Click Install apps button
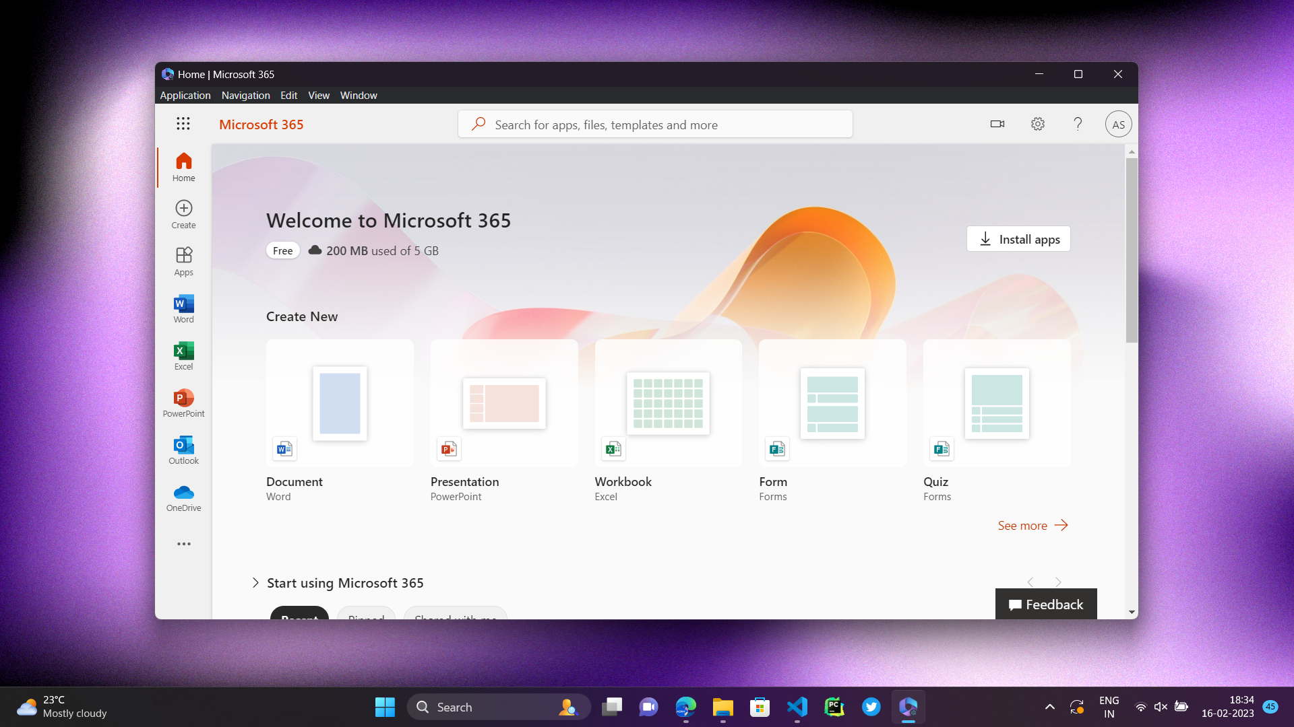 tap(1020, 239)
